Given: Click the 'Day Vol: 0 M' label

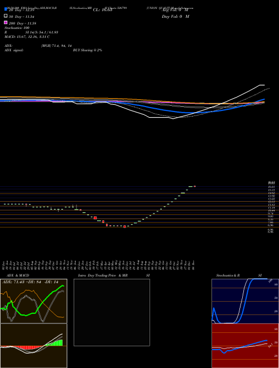Looking at the screenshot, I should point(175,17).
